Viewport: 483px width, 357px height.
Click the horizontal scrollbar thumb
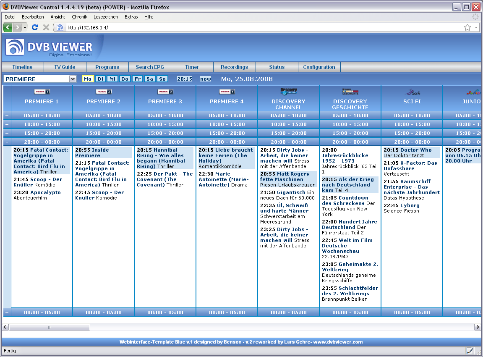(50, 327)
